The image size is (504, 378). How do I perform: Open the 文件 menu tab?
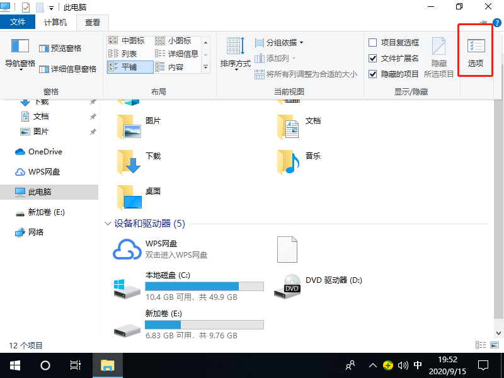(18, 21)
